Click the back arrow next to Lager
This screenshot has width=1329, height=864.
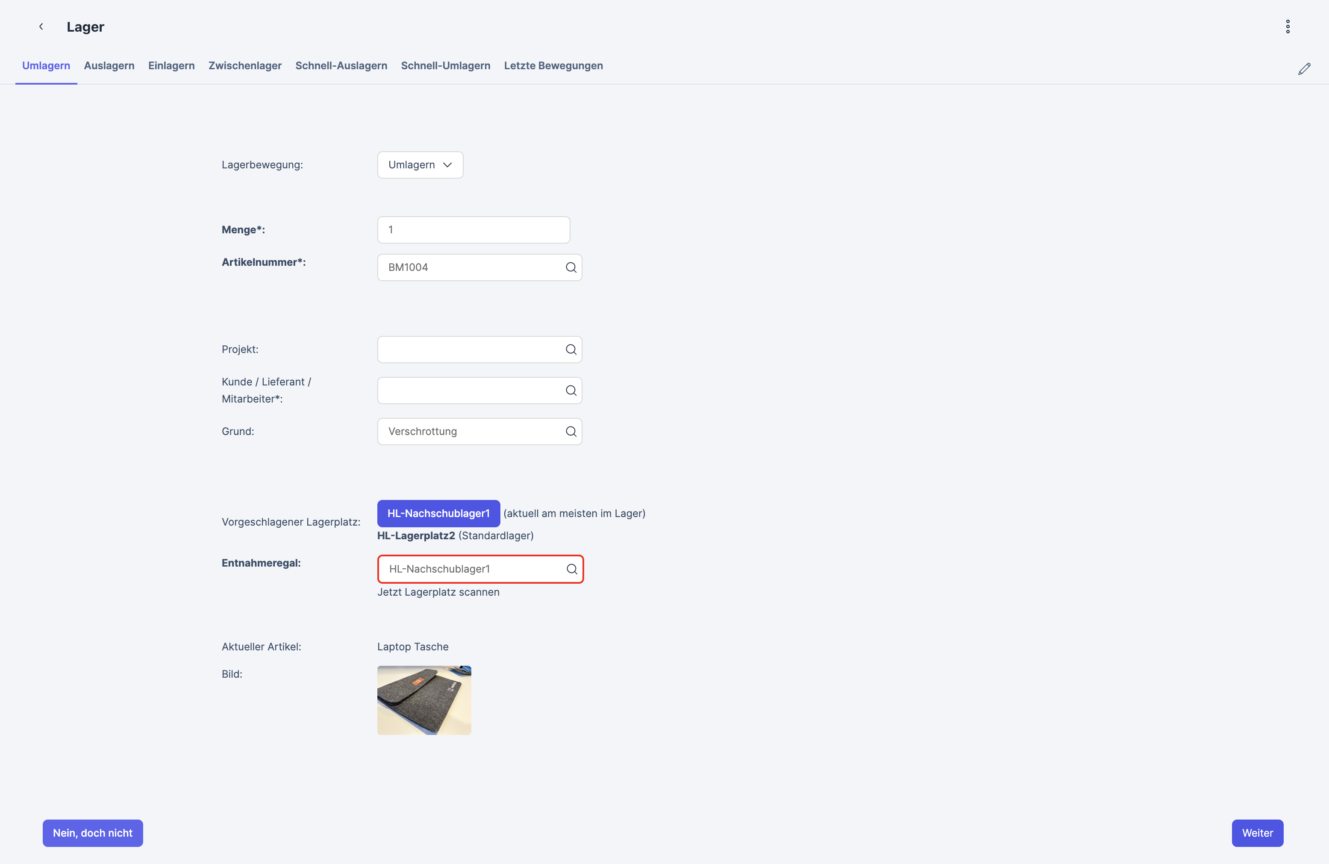click(41, 26)
